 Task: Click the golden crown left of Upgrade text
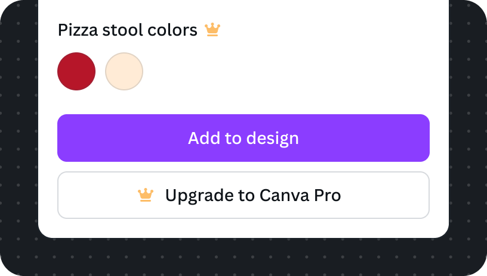(x=146, y=195)
